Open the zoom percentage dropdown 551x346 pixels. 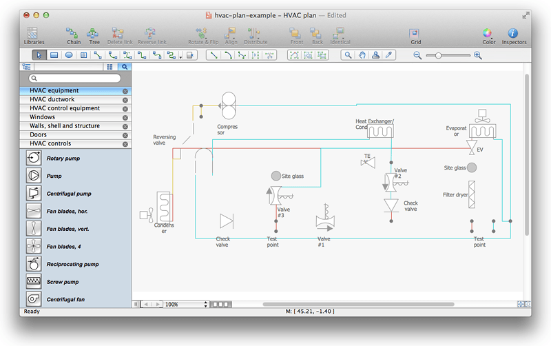tap(205, 304)
